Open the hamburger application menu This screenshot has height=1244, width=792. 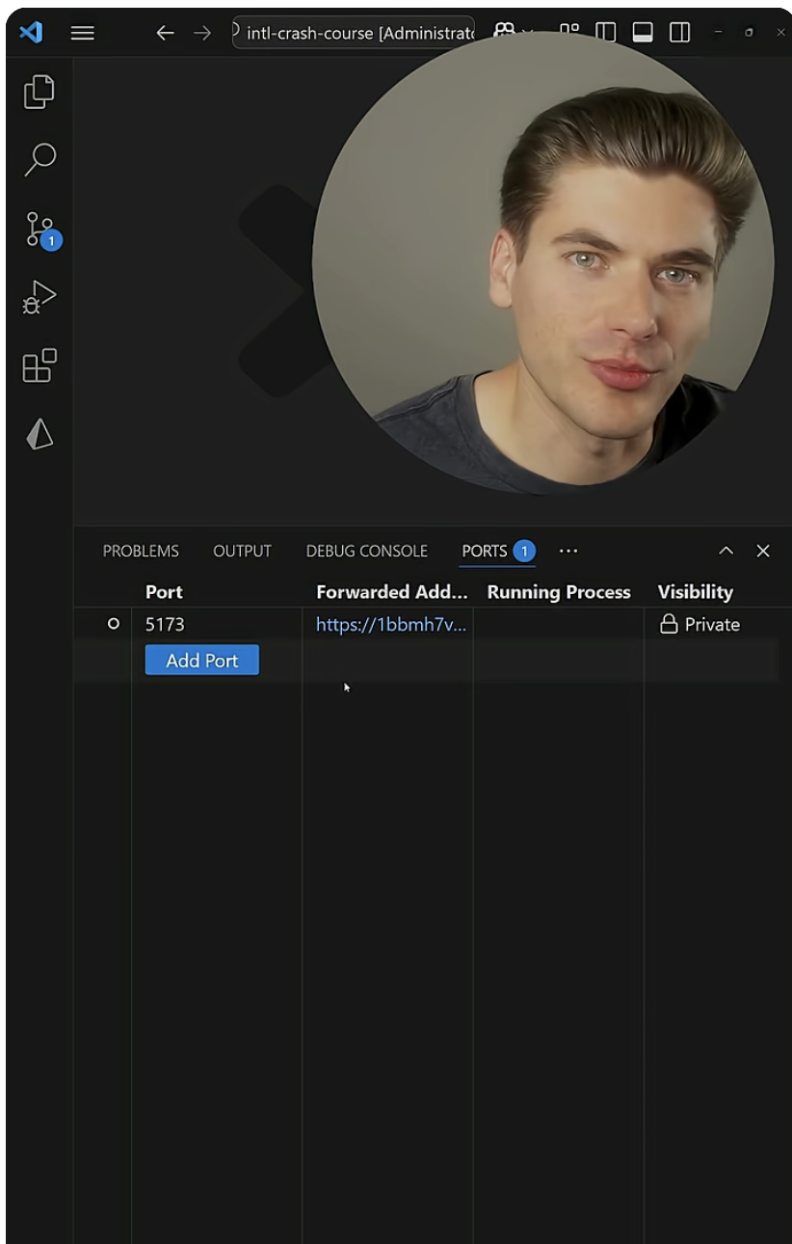pyautogui.click(x=83, y=33)
